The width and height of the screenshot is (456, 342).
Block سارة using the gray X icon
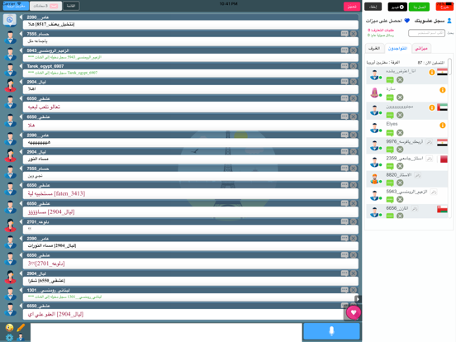tap(400, 97)
